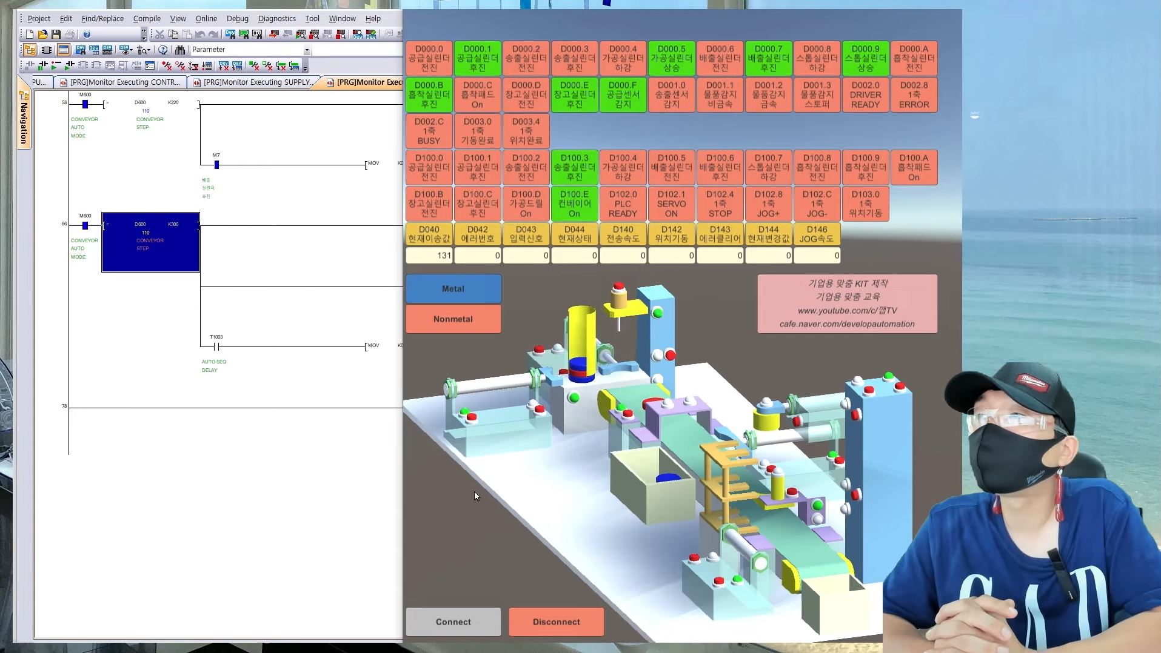Click the binoculars find icon beside Parameter box
Image resolution: width=1161 pixels, height=653 pixels.
click(x=180, y=50)
